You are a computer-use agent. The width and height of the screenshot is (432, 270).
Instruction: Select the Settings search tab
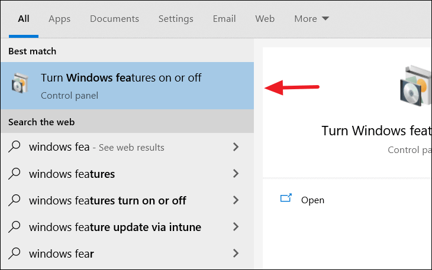pyautogui.click(x=176, y=19)
